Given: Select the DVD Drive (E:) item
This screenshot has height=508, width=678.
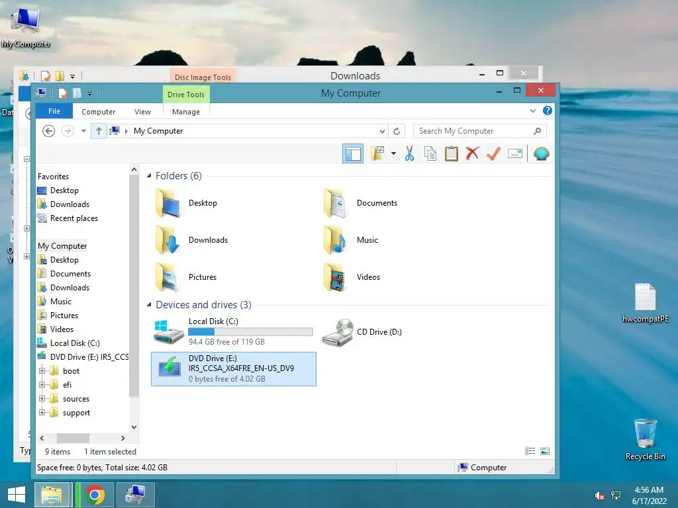Looking at the screenshot, I should pos(234,368).
